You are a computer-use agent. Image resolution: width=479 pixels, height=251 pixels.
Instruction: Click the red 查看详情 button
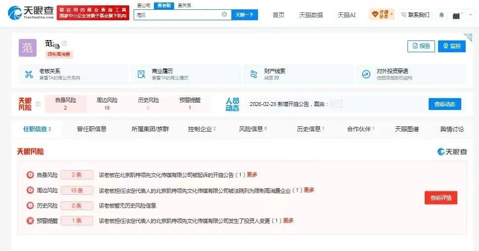click(441, 198)
